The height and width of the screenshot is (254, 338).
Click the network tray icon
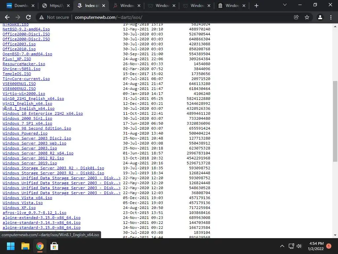point(291,246)
